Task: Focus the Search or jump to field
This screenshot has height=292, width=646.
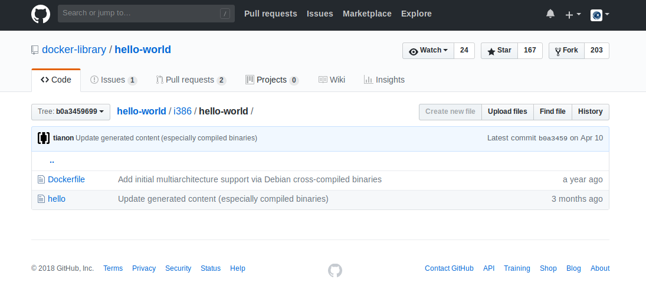Action: tap(139, 13)
